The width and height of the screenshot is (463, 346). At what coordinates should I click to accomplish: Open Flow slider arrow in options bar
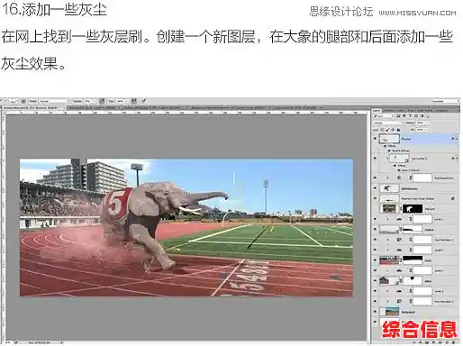tap(127, 101)
